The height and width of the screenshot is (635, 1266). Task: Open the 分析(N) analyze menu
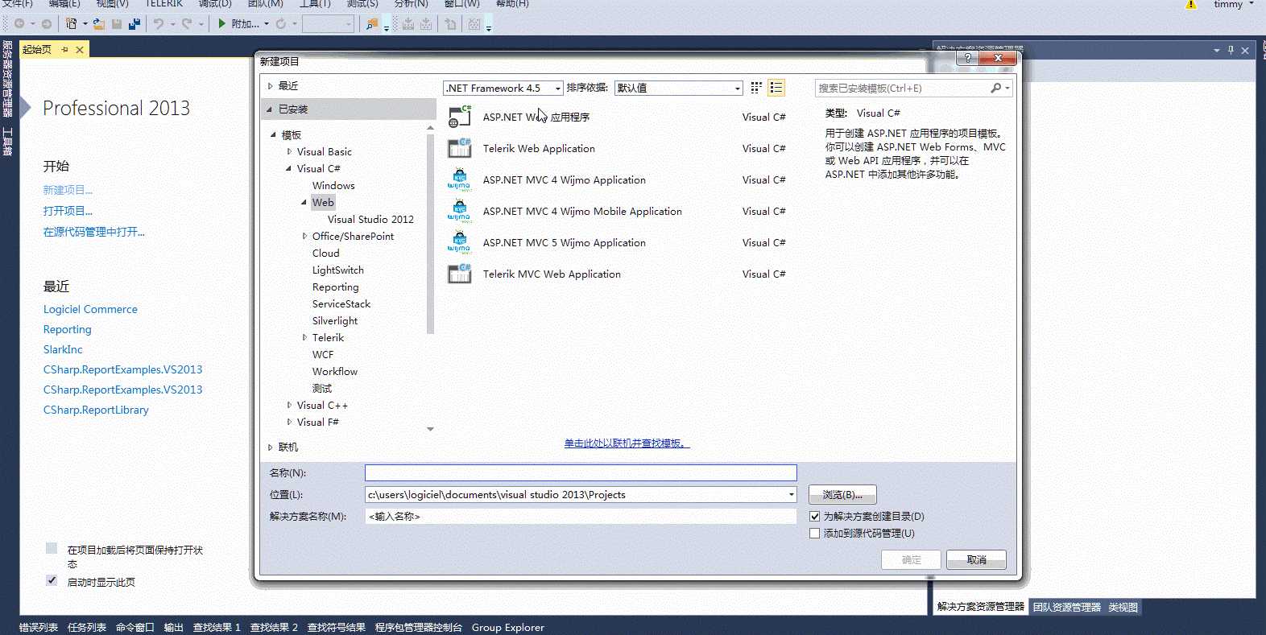click(x=411, y=4)
